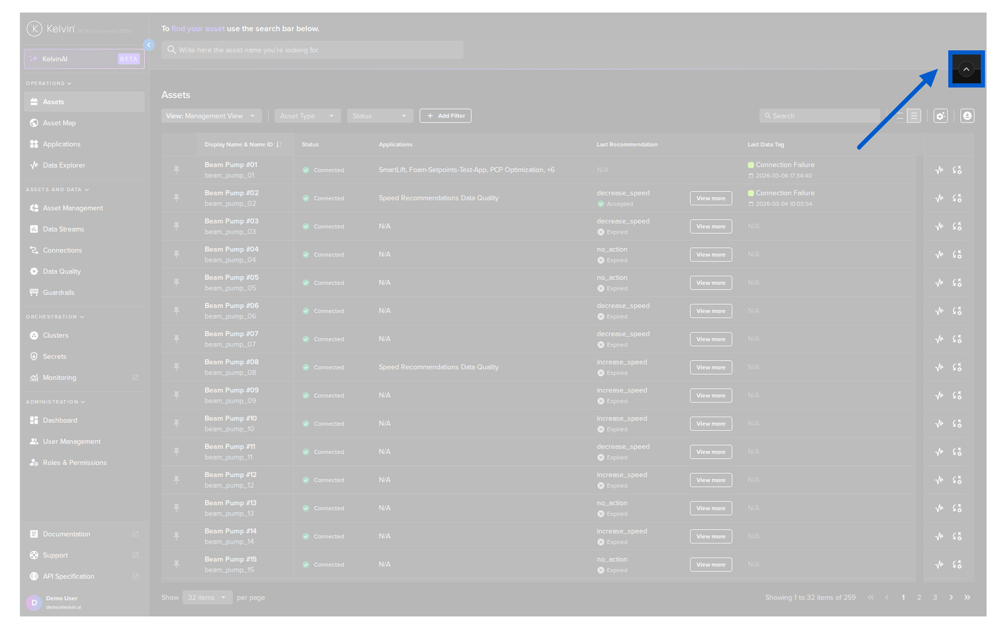Collapse the sidebar with arrow button
The image size is (1007, 629).
coord(149,45)
